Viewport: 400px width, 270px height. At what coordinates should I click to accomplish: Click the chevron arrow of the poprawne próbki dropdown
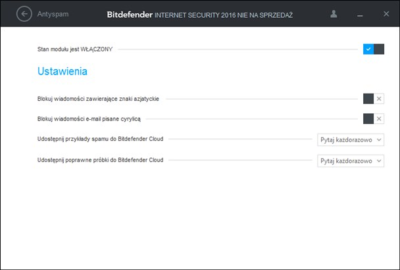click(379, 161)
